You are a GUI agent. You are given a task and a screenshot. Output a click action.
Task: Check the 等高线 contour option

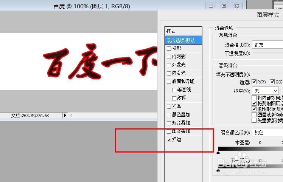(174, 90)
